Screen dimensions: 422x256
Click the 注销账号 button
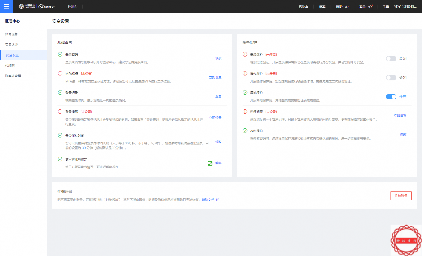click(x=401, y=196)
